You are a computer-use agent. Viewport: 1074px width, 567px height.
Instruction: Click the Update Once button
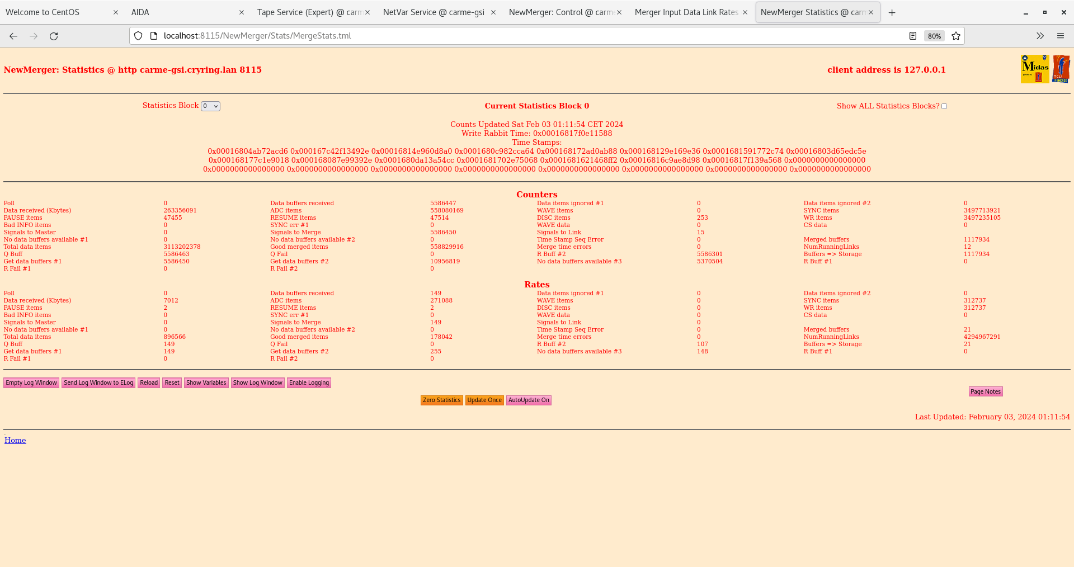484,400
